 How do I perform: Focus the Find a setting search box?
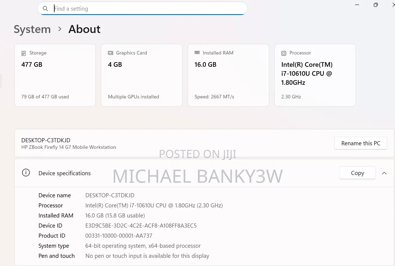[x=143, y=8]
